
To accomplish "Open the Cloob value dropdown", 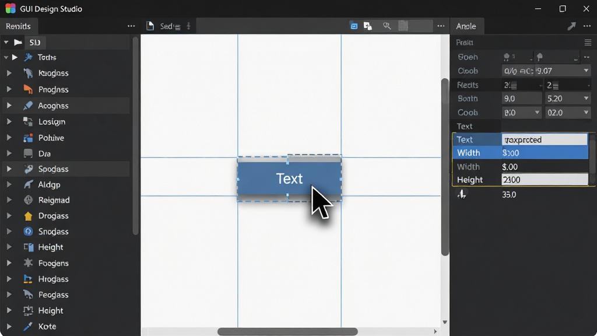I will tap(586, 71).
